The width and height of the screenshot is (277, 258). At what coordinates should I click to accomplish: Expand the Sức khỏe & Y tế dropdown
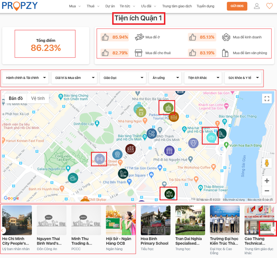click(243, 78)
